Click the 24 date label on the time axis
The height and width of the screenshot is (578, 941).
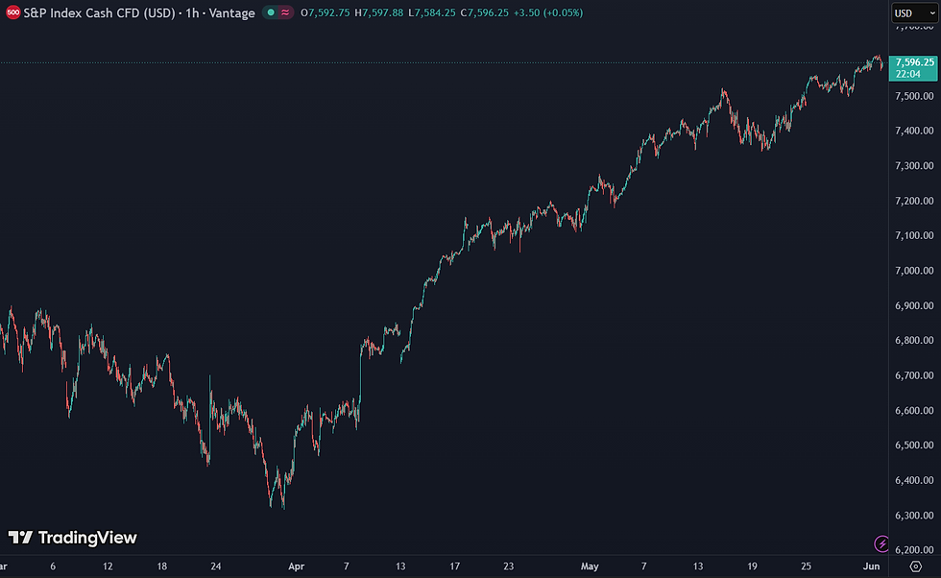click(216, 566)
